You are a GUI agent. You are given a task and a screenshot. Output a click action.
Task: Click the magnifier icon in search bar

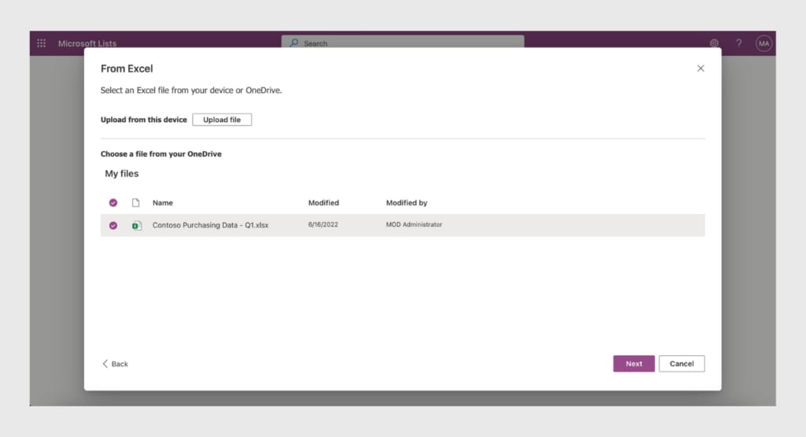coord(294,43)
